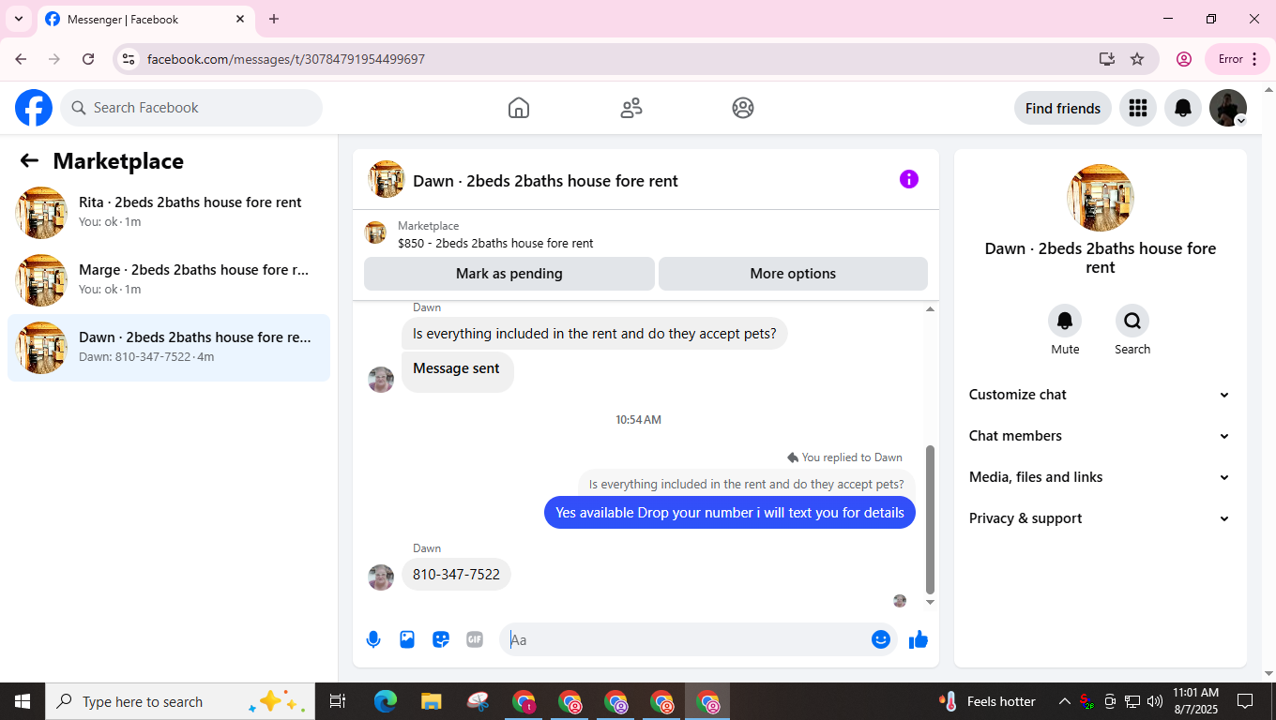Bookmark this page star icon
The width and height of the screenshot is (1276, 720).
(1137, 59)
